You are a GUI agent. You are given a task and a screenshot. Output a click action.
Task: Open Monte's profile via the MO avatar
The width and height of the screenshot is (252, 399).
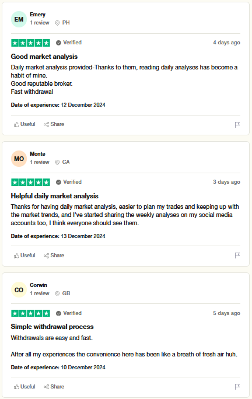[x=19, y=159]
